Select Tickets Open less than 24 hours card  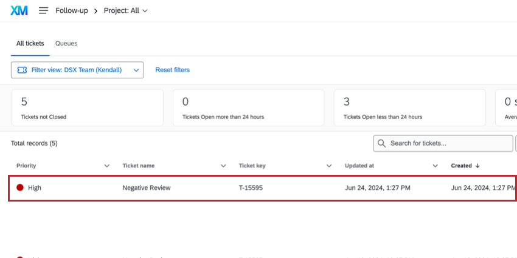[x=409, y=107]
